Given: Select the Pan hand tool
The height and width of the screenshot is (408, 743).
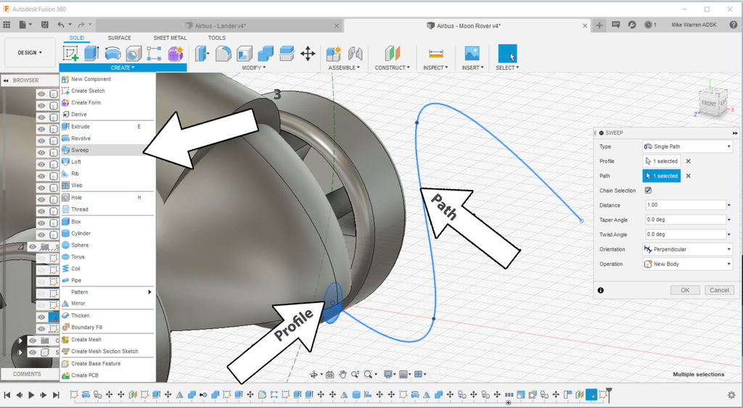Looking at the screenshot, I should click(342, 375).
